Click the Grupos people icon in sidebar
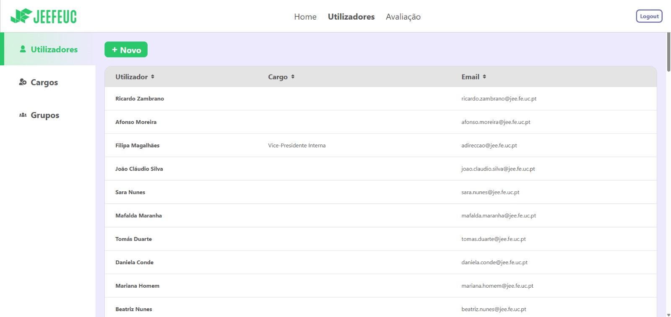The image size is (671, 317). tap(23, 115)
